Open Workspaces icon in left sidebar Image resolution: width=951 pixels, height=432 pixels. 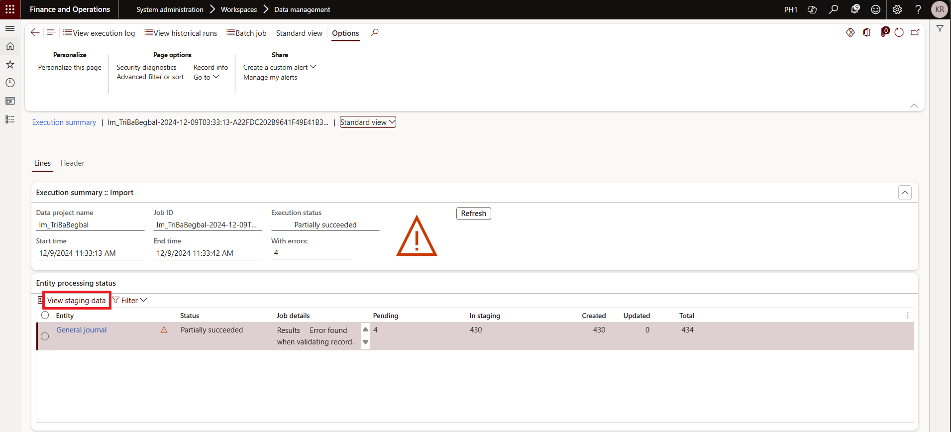10,101
